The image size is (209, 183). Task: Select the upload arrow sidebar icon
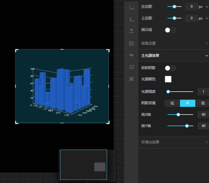pyautogui.click(x=131, y=31)
